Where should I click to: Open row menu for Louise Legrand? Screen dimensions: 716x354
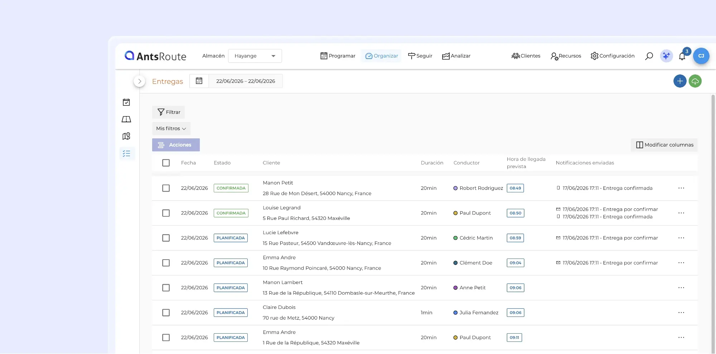point(681,213)
